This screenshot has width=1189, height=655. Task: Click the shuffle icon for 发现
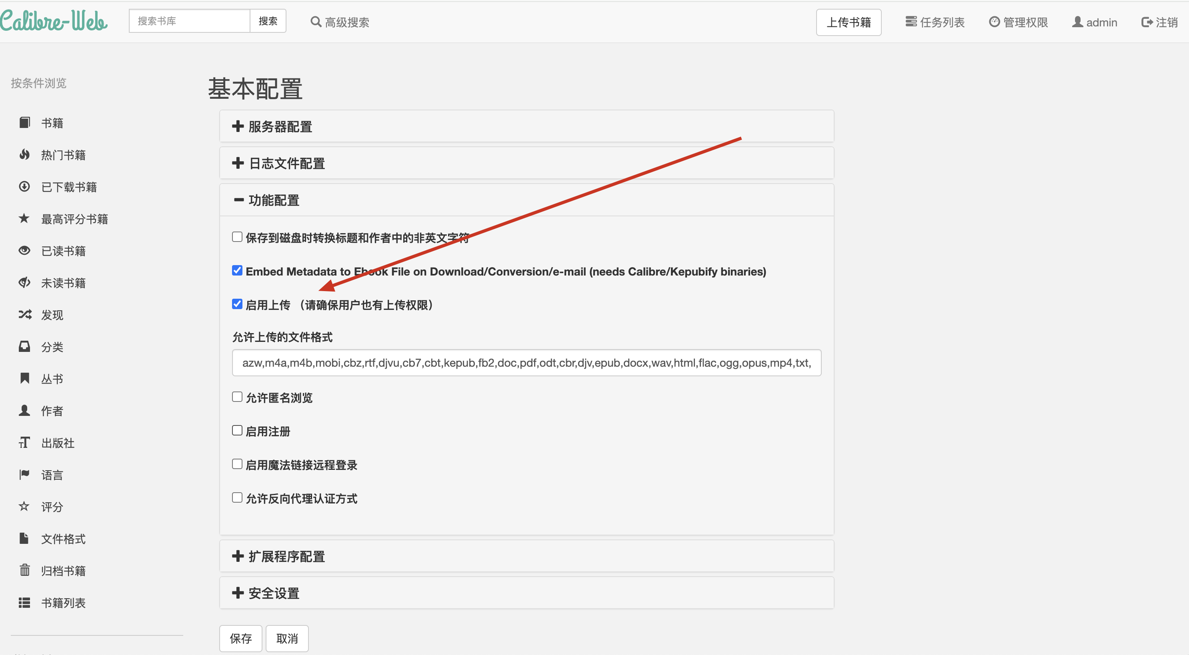[x=24, y=315]
